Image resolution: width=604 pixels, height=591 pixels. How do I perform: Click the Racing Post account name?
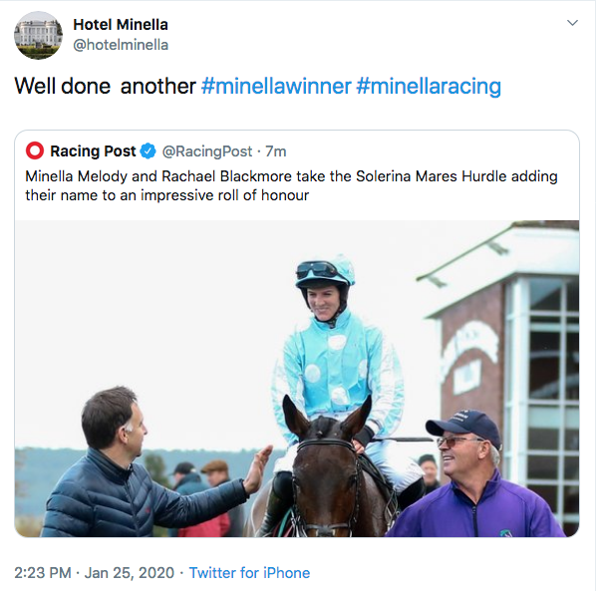click(x=92, y=151)
